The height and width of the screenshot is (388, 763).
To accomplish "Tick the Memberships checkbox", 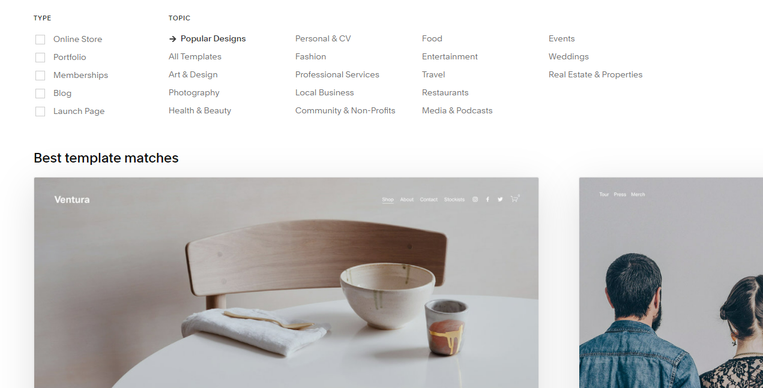I will click(40, 76).
